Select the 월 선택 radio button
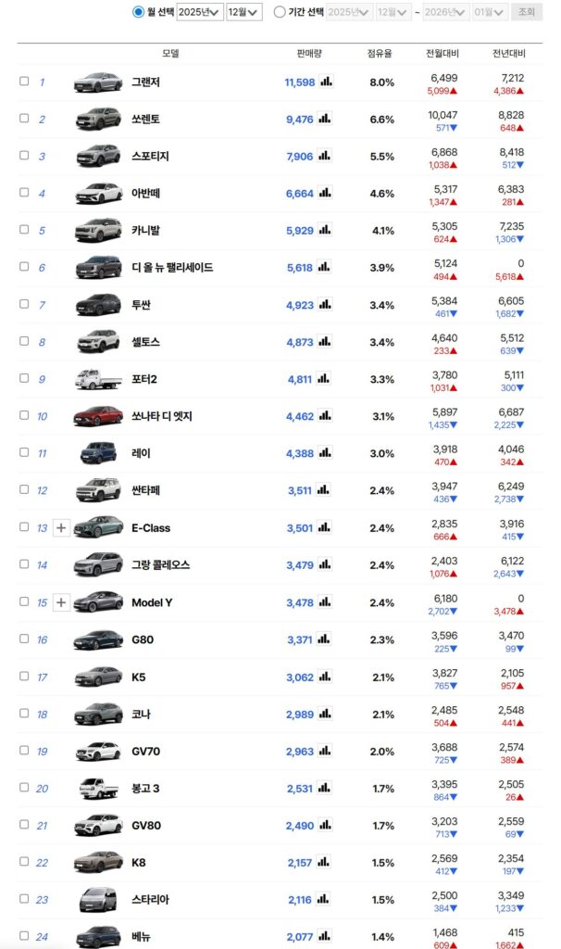The height and width of the screenshot is (949, 561). [x=138, y=12]
